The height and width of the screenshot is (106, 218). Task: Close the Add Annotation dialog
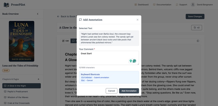[x=137, y=20]
